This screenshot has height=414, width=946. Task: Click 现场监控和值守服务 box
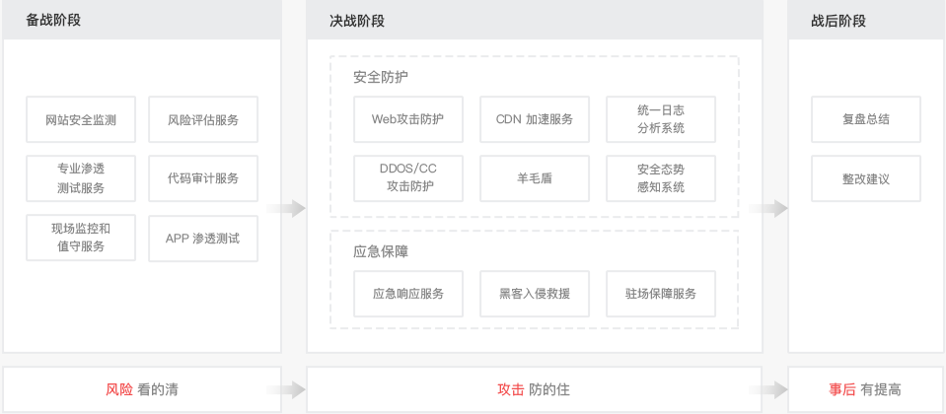coord(81,238)
